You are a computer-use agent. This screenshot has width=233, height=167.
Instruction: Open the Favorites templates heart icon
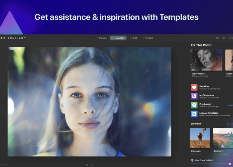[x=194, y=88]
